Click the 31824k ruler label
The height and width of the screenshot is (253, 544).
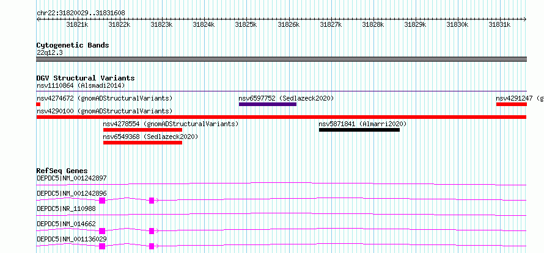[x=204, y=24]
